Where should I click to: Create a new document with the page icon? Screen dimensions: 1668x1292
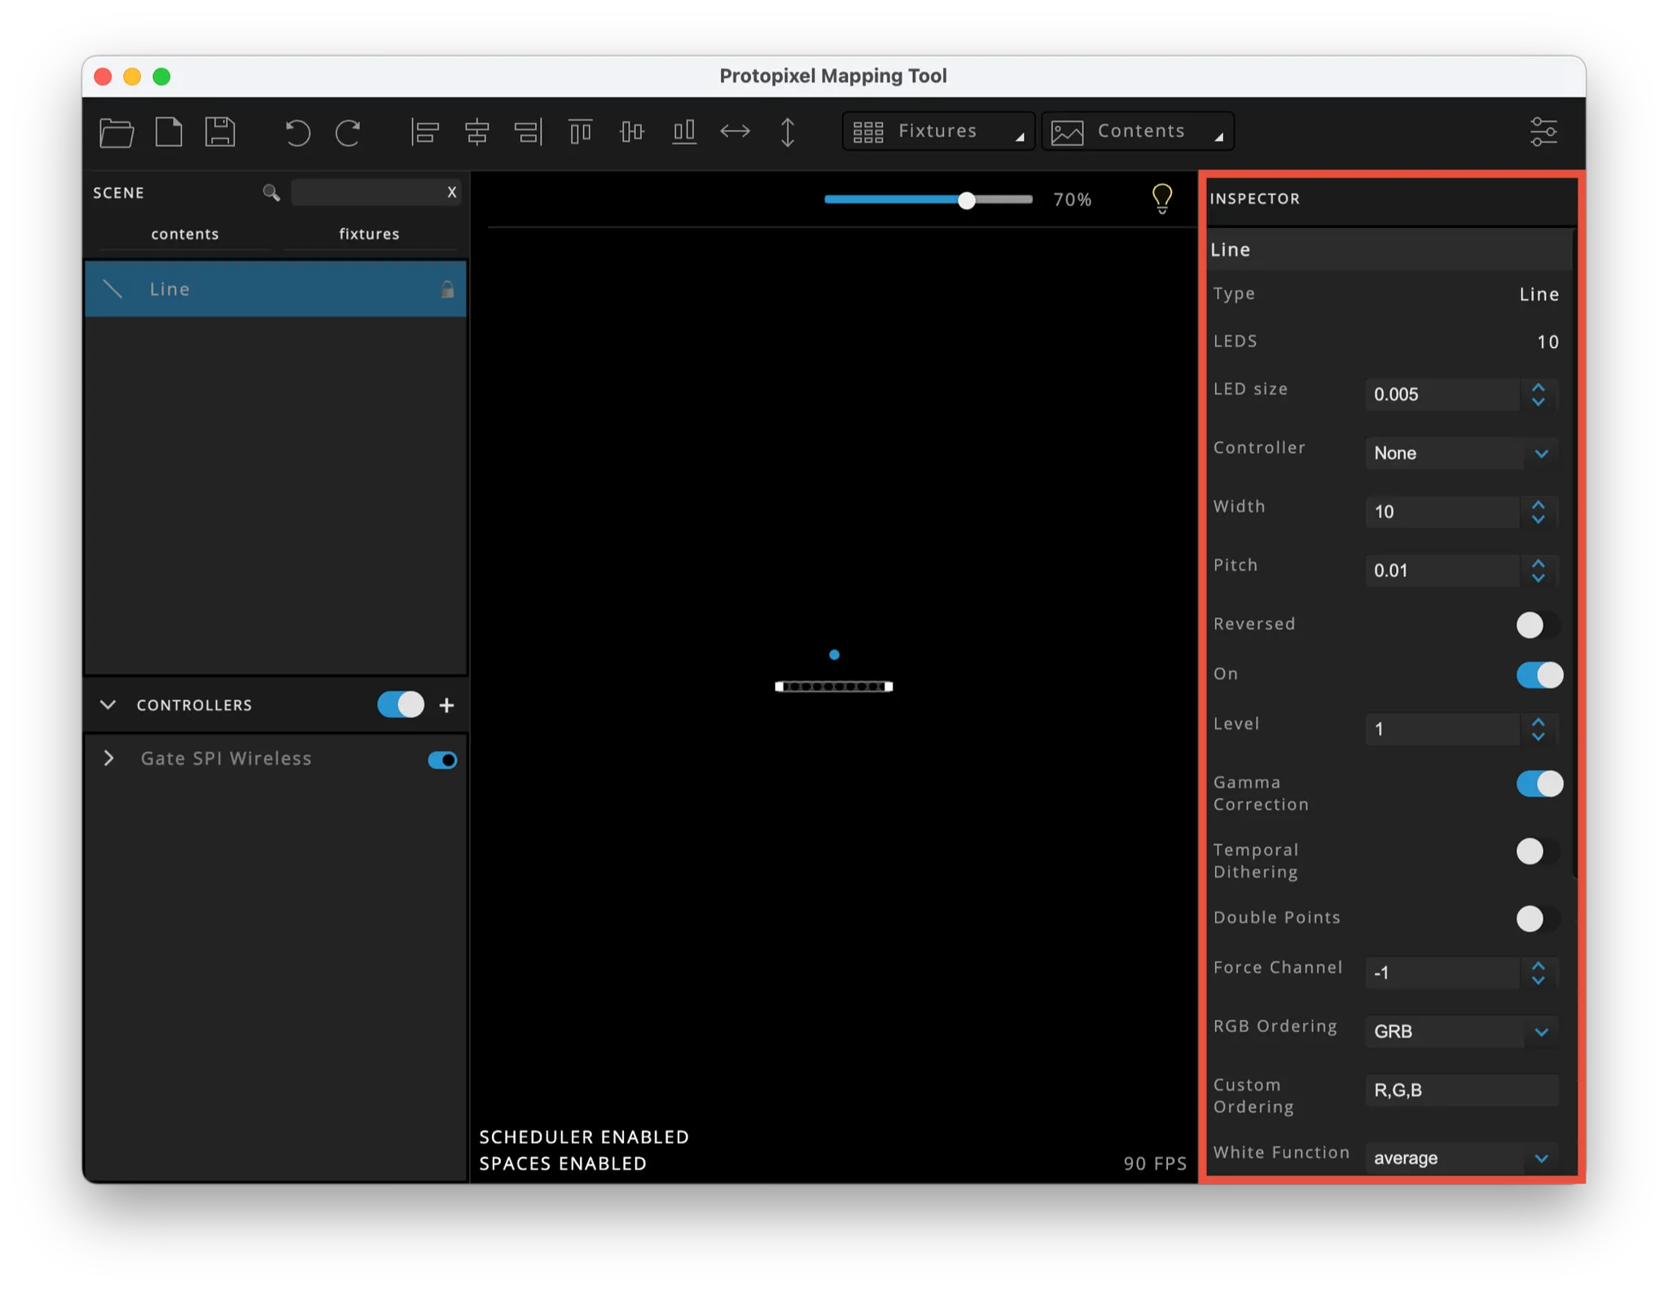point(169,132)
